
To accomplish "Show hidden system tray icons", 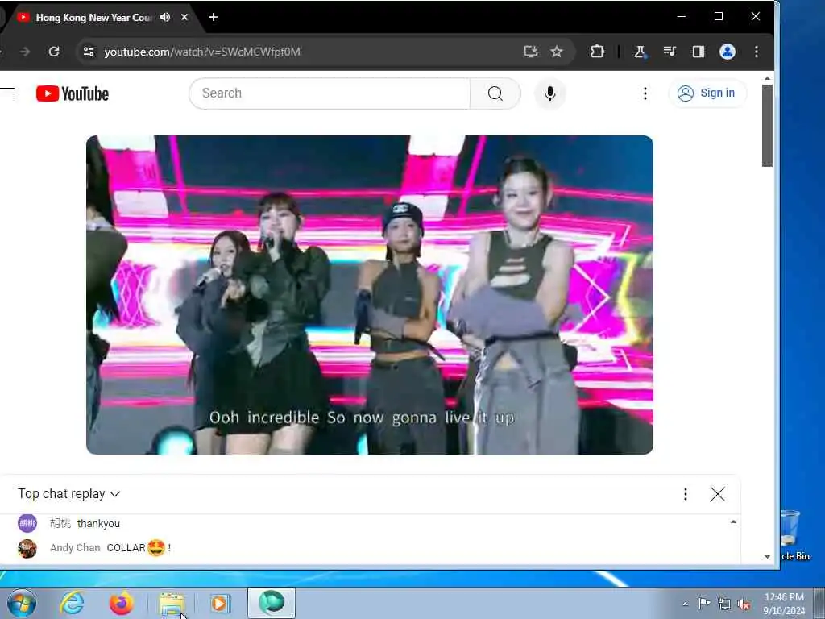I will tap(685, 604).
